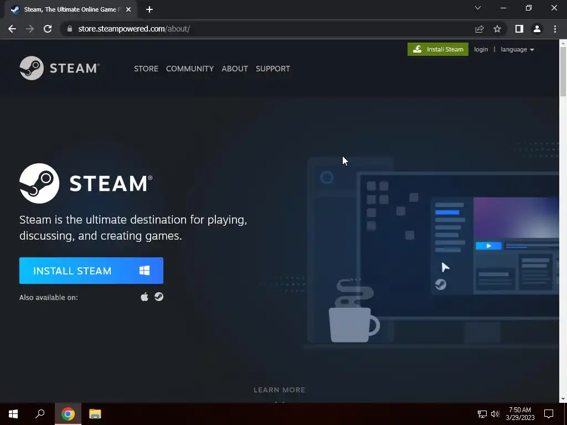Screen dimensions: 567x425
Task: Select the Steam, The Ultimate Online Game tab
Action: click(71, 10)
